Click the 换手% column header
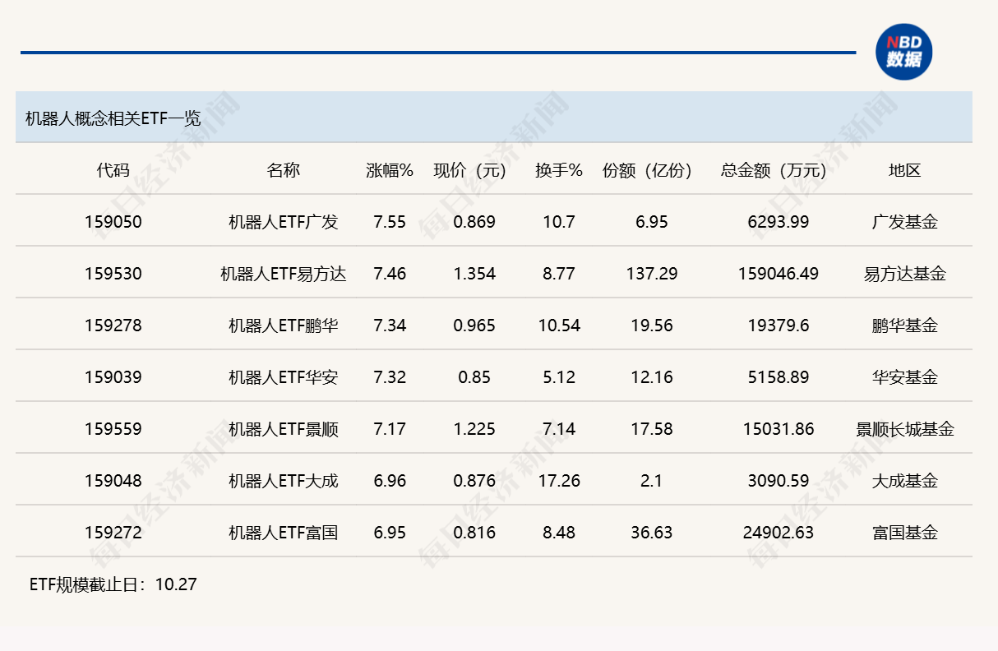The image size is (998, 651). (x=559, y=170)
